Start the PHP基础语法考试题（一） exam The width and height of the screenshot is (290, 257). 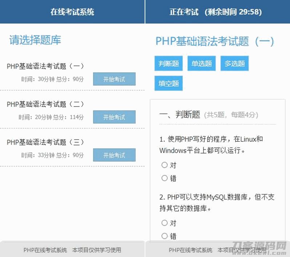point(114,79)
